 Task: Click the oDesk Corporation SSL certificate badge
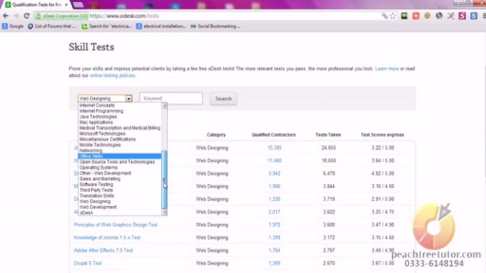click(61, 16)
